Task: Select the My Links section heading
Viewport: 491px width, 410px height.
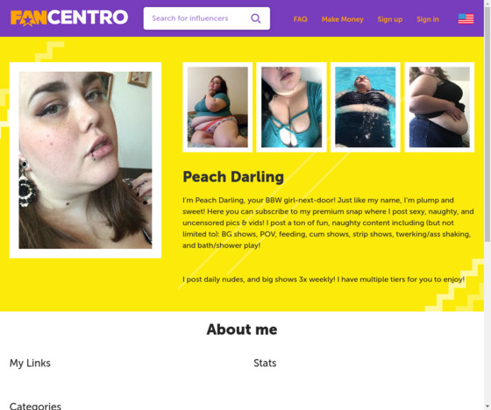Action: pyautogui.click(x=30, y=363)
